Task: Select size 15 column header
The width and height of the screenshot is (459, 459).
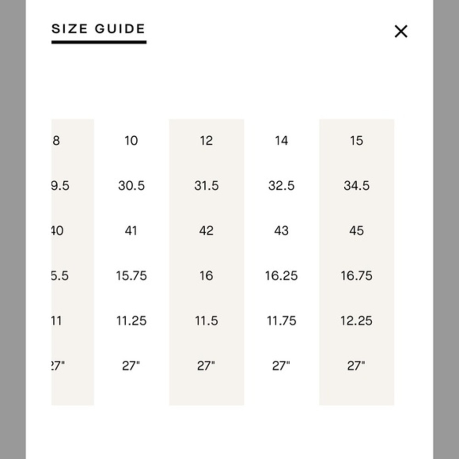Action: click(x=357, y=141)
